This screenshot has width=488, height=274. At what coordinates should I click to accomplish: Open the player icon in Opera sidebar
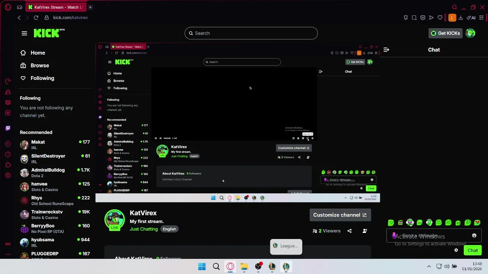point(8,144)
